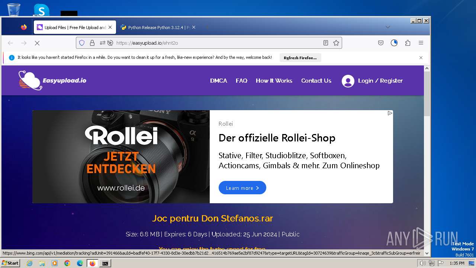Open the list all tabs dropdown

click(x=387, y=27)
